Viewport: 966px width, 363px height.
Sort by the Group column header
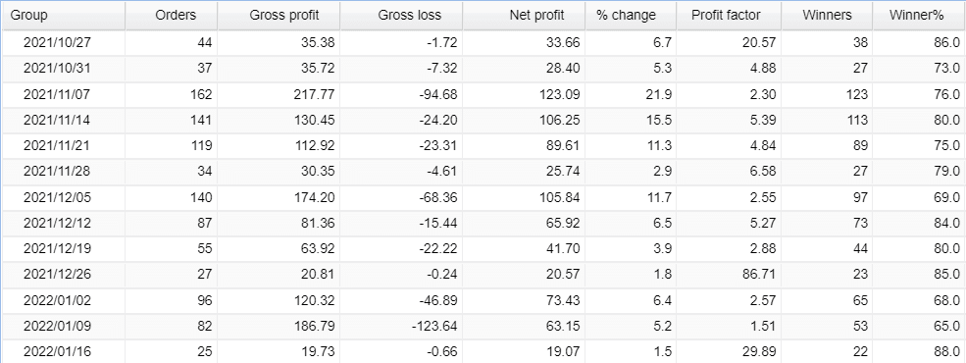[63, 16]
